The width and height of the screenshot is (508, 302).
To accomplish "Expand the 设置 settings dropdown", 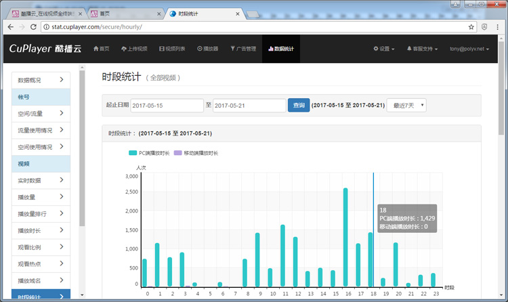I will [383, 49].
